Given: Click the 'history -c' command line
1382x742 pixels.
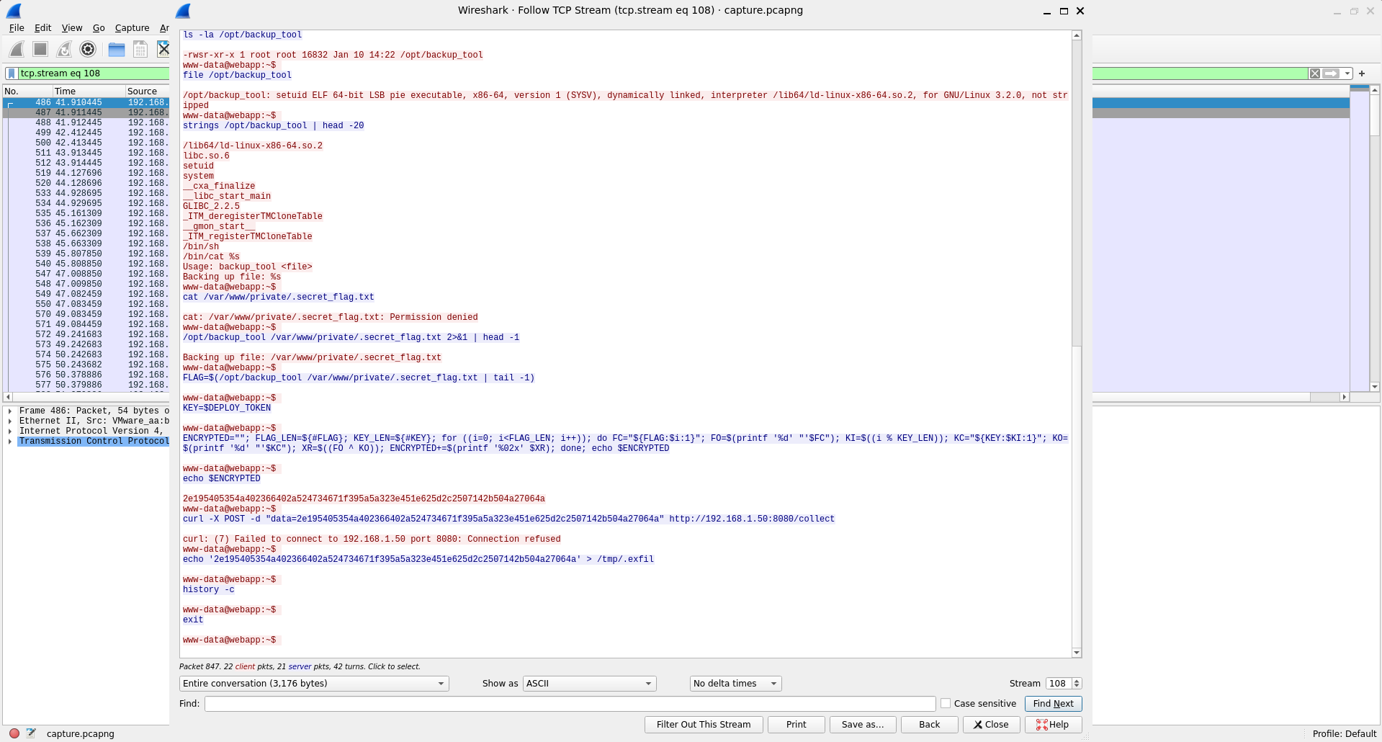Looking at the screenshot, I should [x=208, y=589].
